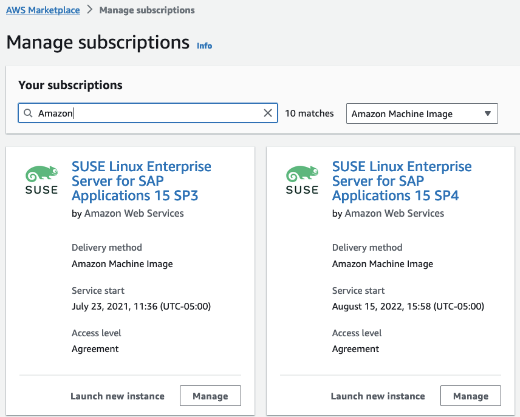
Task: Click Your subscriptions section heading
Action: point(70,86)
